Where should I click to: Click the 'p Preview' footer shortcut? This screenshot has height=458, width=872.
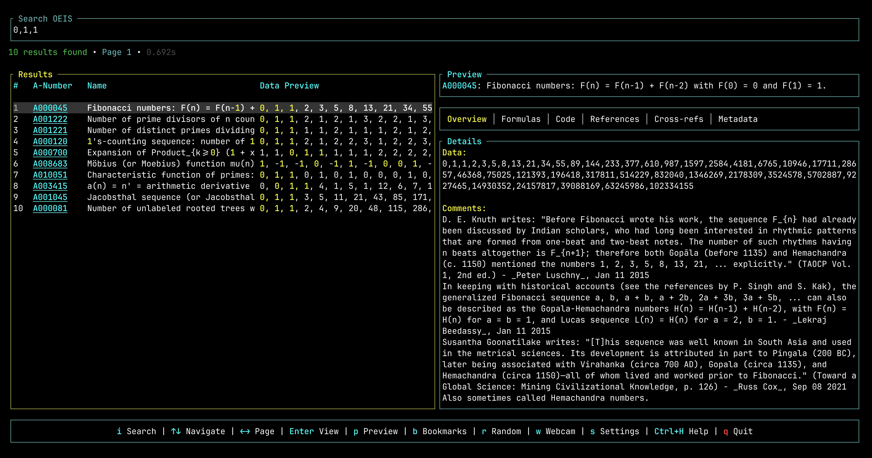(376, 431)
